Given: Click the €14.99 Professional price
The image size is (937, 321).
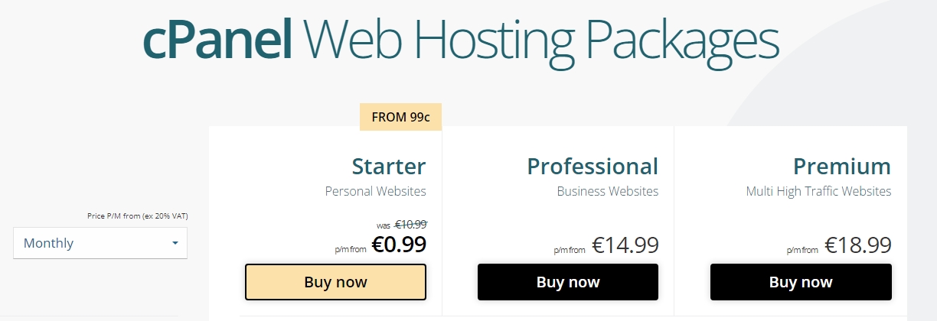Looking at the screenshot, I should [x=625, y=245].
